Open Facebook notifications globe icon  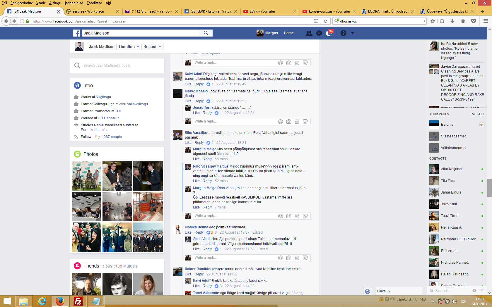tap(329, 33)
